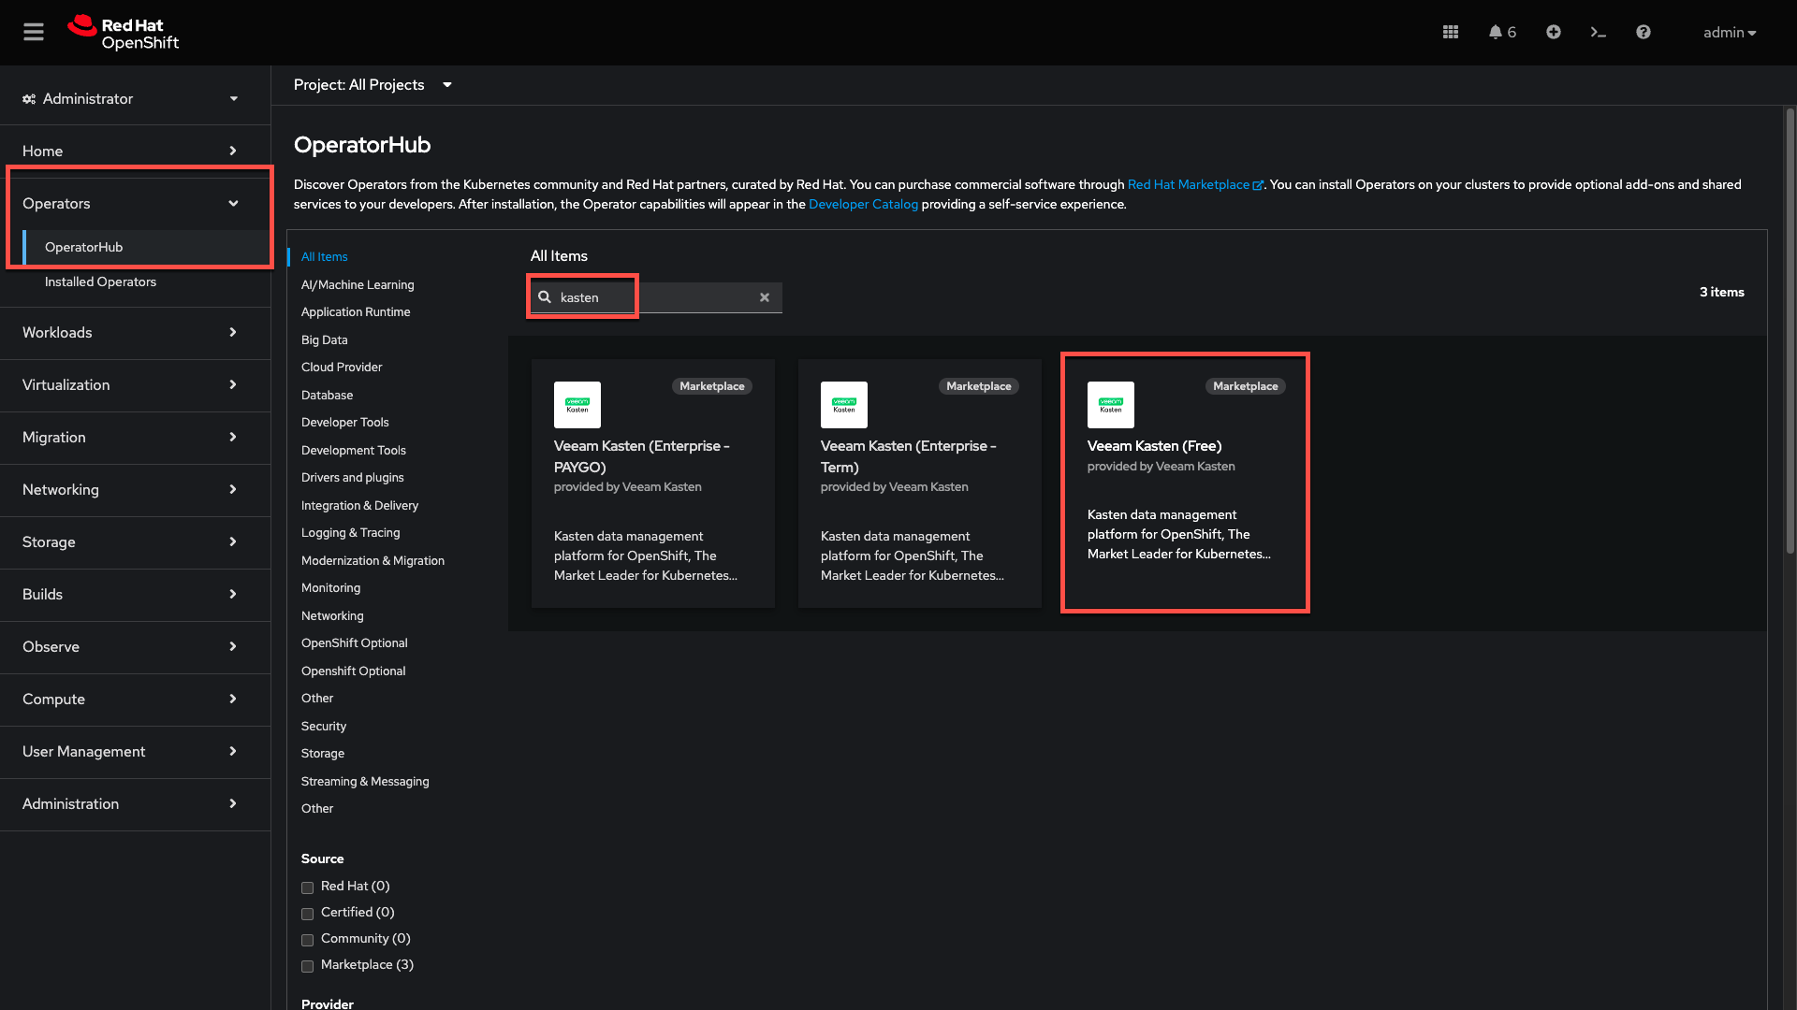
Task: Select the Security category
Action: pyautogui.click(x=324, y=726)
